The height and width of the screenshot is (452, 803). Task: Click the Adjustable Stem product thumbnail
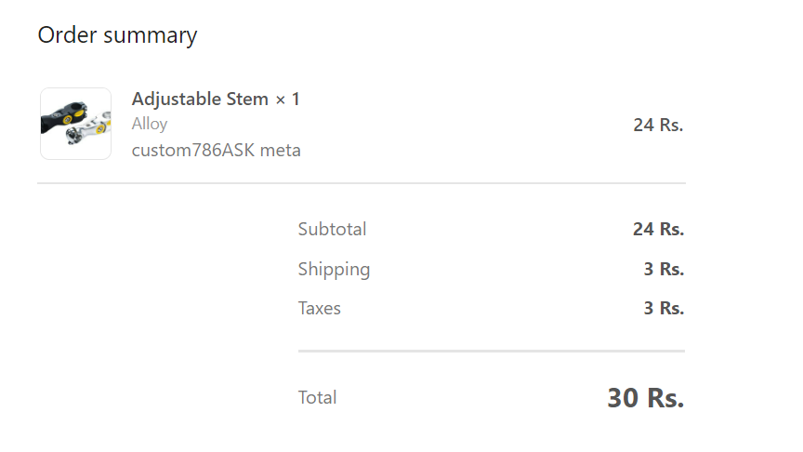point(76,124)
